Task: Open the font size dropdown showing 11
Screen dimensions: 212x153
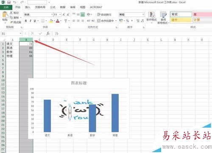Action: click(x=60, y=14)
